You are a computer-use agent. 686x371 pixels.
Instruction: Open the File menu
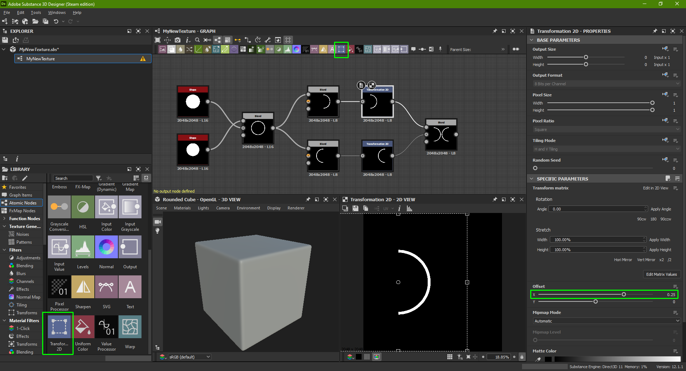click(7, 12)
